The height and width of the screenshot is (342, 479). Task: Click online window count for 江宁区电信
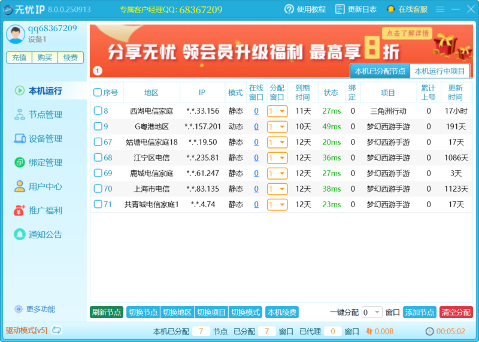256,158
